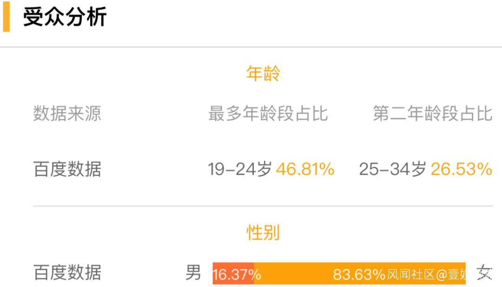Image resolution: width=502 pixels, height=287 pixels.
Task: Click the 风闻社区@壹娱 watermark text
Action: click(426, 274)
